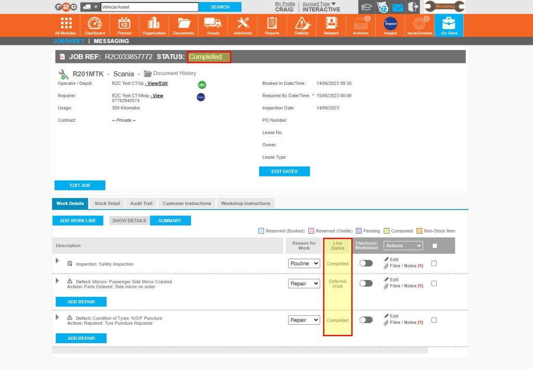The image size is (533, 369).
Task: Open the Actions dropdown
Action: tap(403, 245)
